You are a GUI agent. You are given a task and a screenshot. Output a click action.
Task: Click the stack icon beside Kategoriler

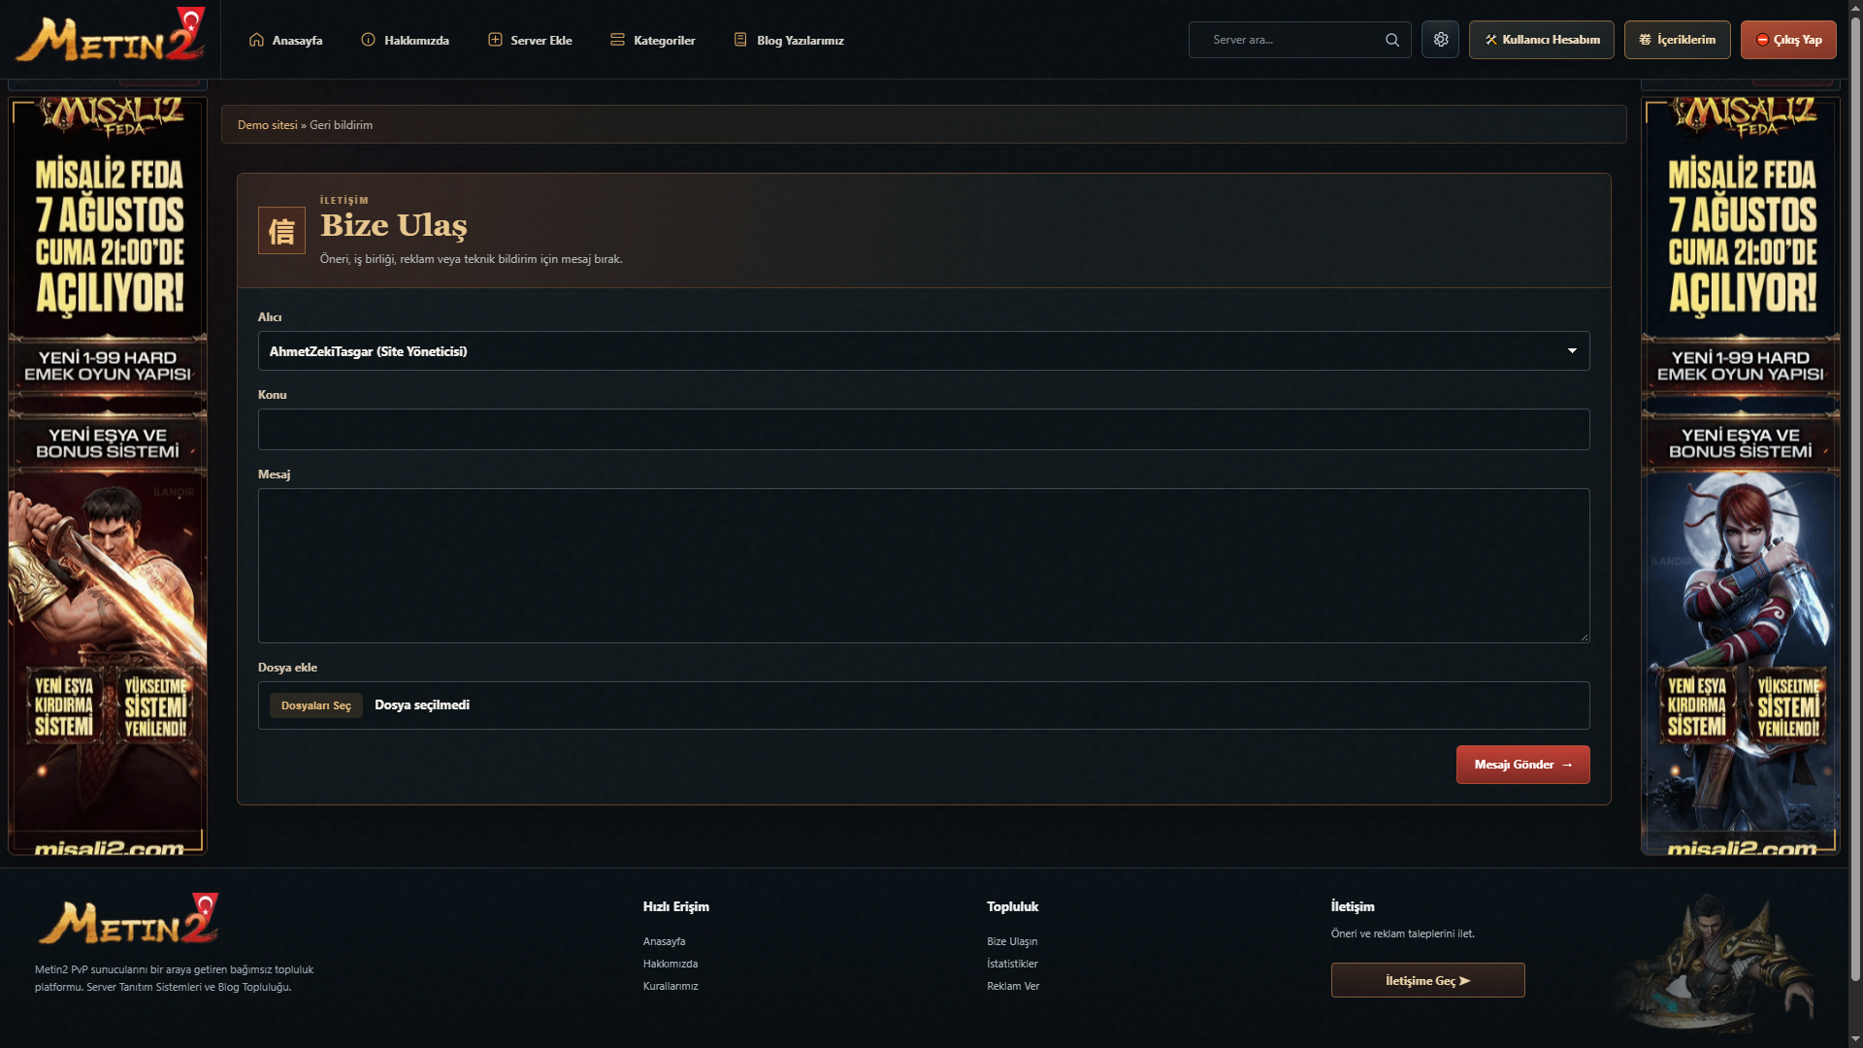click(617, 40)
